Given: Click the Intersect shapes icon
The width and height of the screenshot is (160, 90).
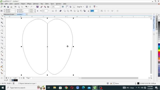Looking at the screenshot, I should click(x=71, y=11).
